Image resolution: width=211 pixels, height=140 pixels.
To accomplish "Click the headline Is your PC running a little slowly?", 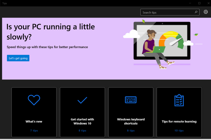I will click(x=51, y=32).
